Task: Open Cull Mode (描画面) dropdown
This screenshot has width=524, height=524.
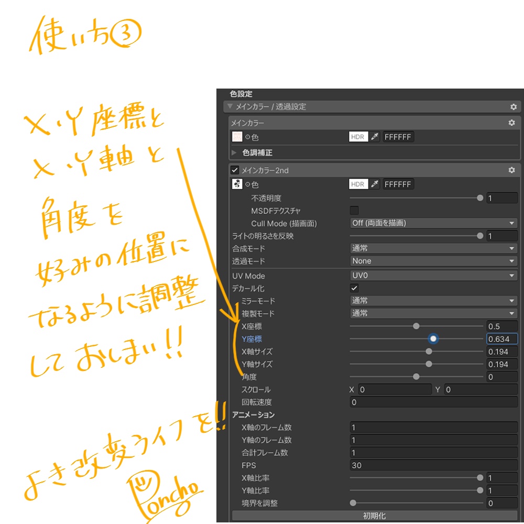Action: (433, 223)
